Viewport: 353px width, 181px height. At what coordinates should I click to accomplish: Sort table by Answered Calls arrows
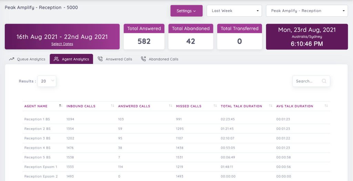pos(170,106)
